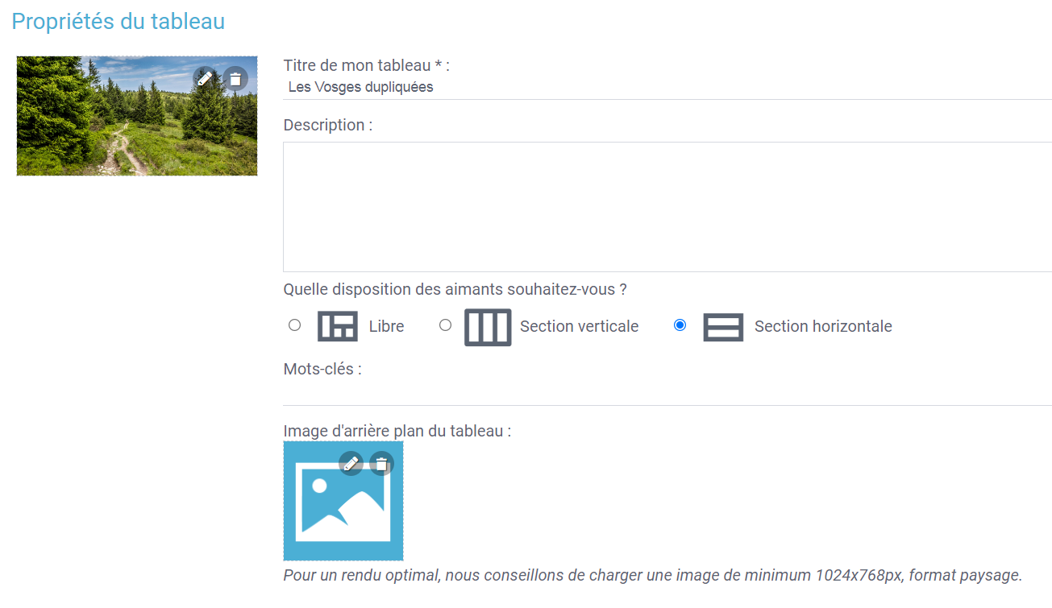Click the two-row Section horizontale icon
Image resolution: width=1052 pixels, height=608 pixels.
pyautogui.click(x=723, y=326)
